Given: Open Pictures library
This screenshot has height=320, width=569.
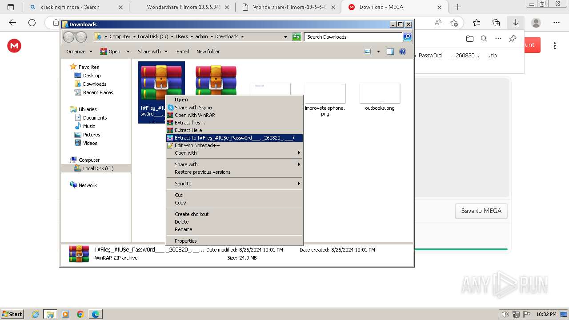Looking at the screenshot, I should tap(92, 135).
